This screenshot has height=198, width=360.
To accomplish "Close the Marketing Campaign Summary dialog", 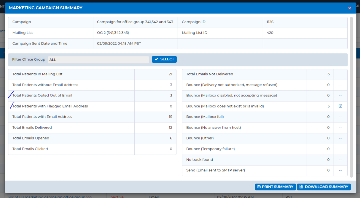I will [x=349, y=8].
